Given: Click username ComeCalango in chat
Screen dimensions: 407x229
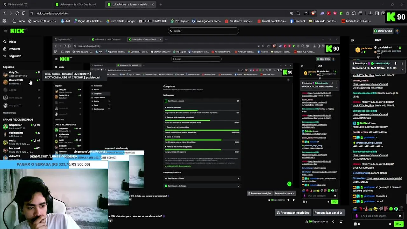Looking at the screenshot, I should point(360,173).
